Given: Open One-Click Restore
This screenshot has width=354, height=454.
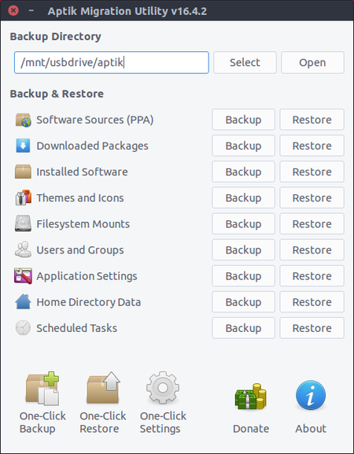Looking at the screenshot, I should tap(103, 388).
